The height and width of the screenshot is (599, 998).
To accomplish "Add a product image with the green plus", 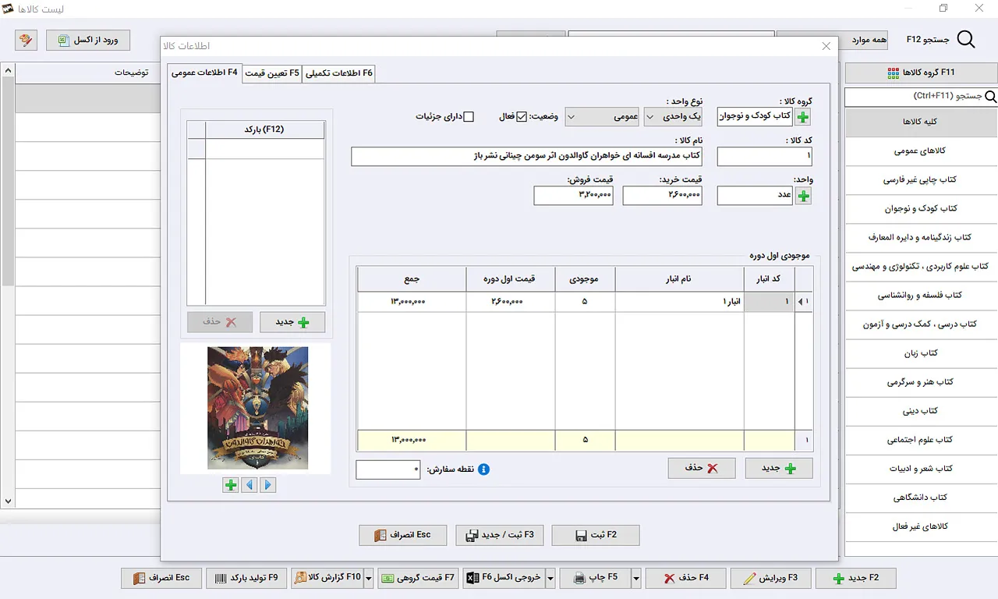I will tap(231, 485).
